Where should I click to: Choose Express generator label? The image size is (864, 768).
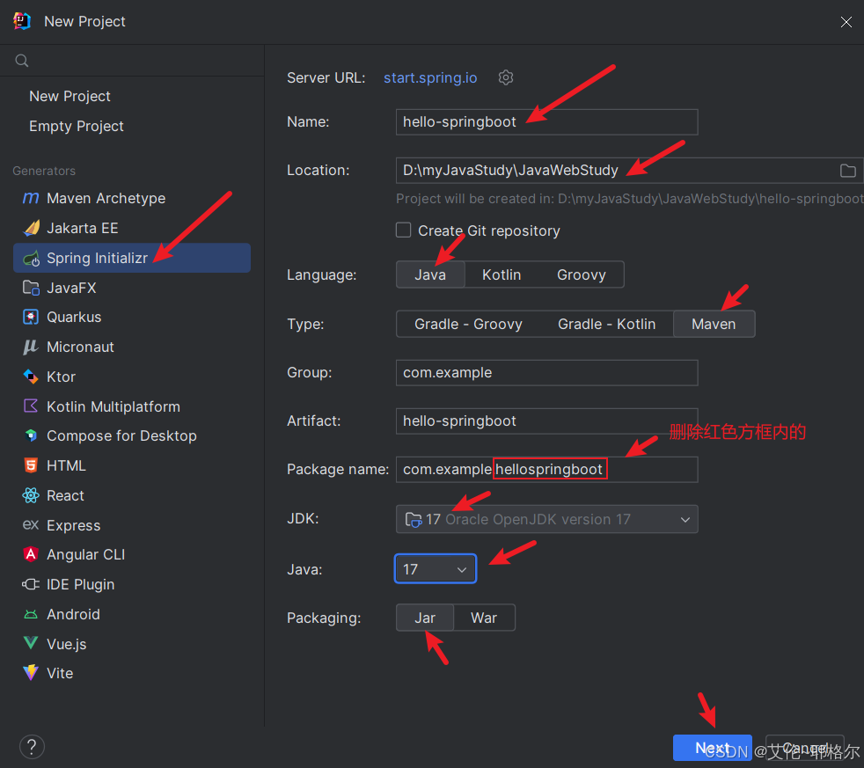click(73, 524)
